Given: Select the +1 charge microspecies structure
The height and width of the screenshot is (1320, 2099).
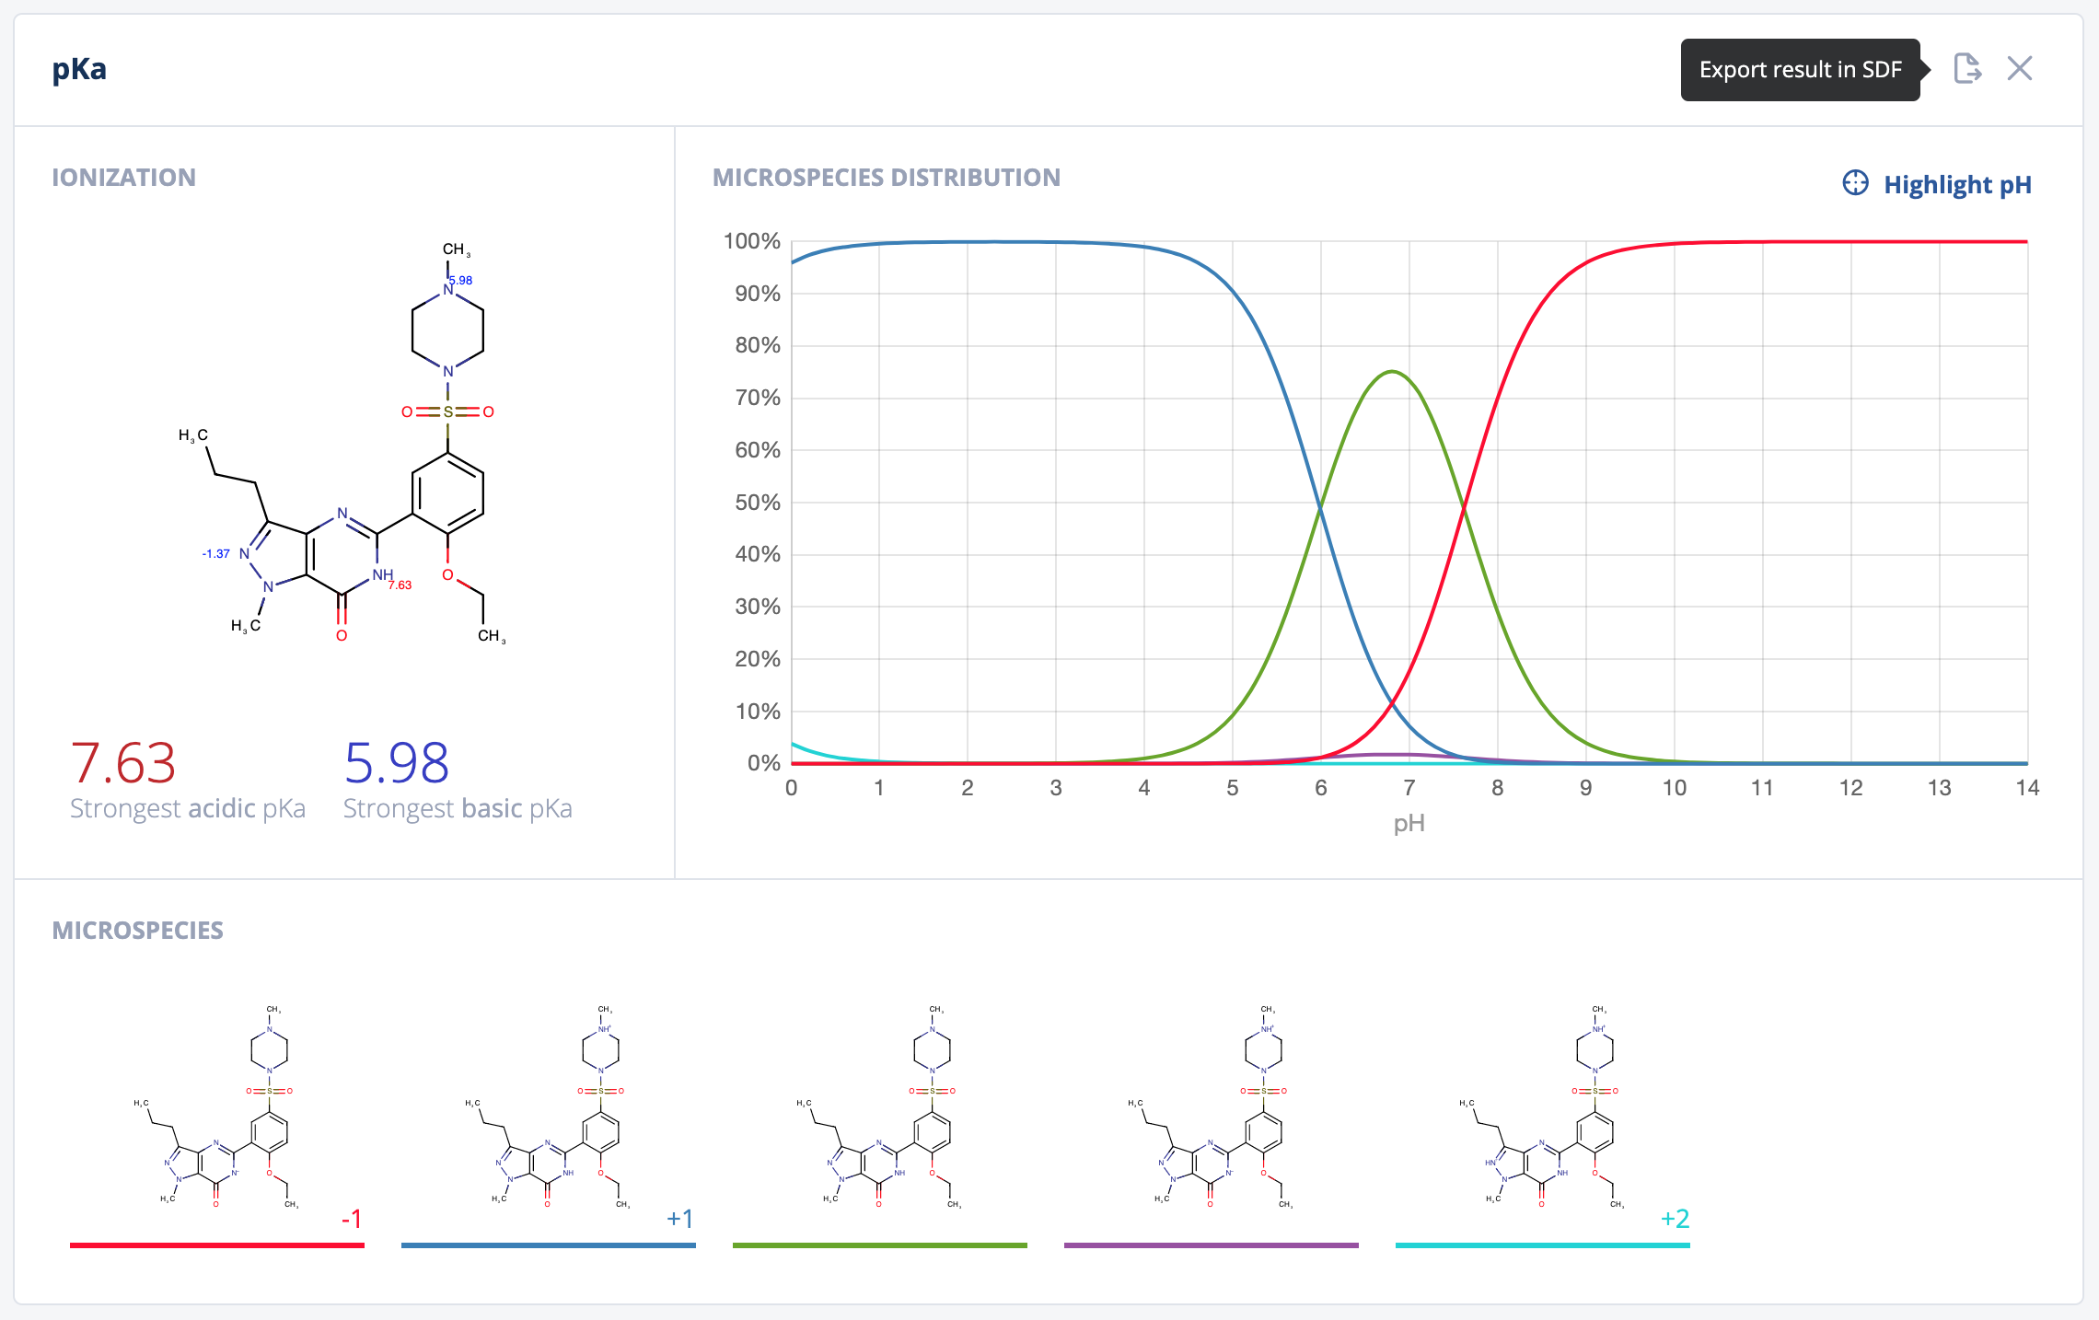Looking at the screenshot, I should coord(549,1107).
